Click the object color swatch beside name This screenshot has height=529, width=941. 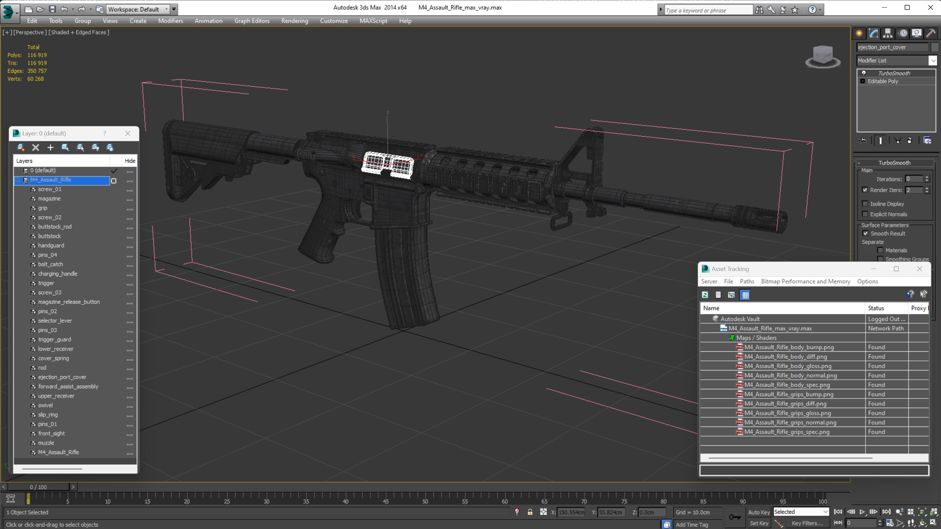[934, 47]
